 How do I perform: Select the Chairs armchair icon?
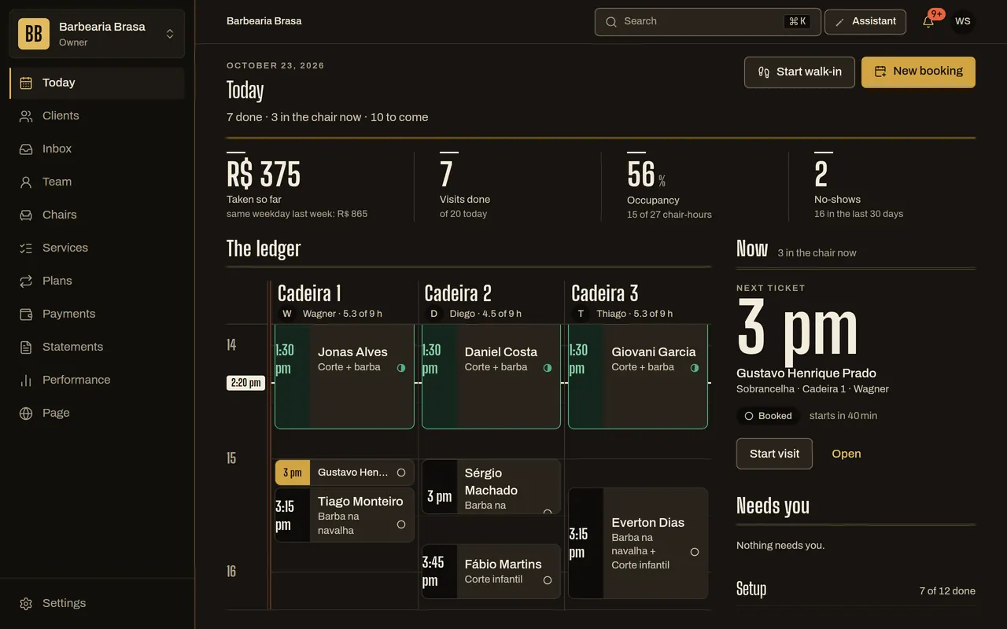pos(26,215)
